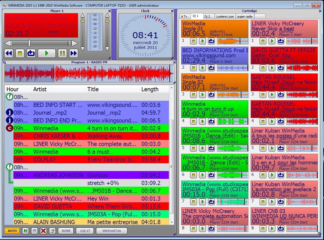Stop GAETAN ROUSSEL cartridge in right column slot 3
Viewport: 324px width, 240px height.
pyautogui.click(x=263, y=95)
